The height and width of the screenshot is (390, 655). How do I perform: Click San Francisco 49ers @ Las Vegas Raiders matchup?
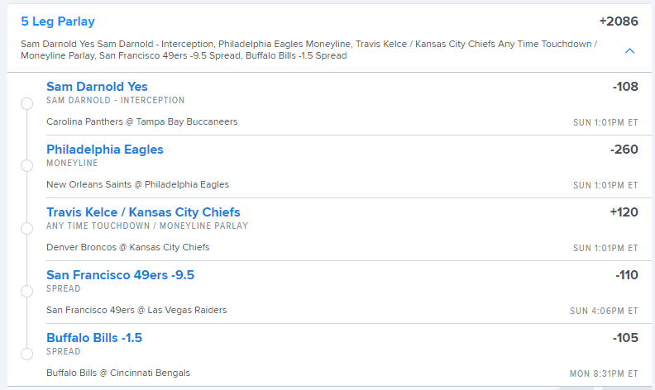click(136, 310)
